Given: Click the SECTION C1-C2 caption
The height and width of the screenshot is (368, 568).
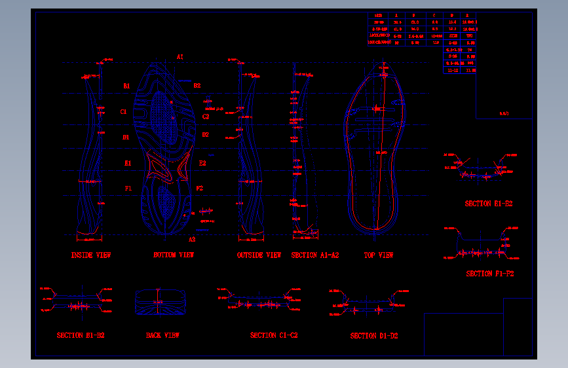Looking at the screenshot, I should click(x=274, y=335).
